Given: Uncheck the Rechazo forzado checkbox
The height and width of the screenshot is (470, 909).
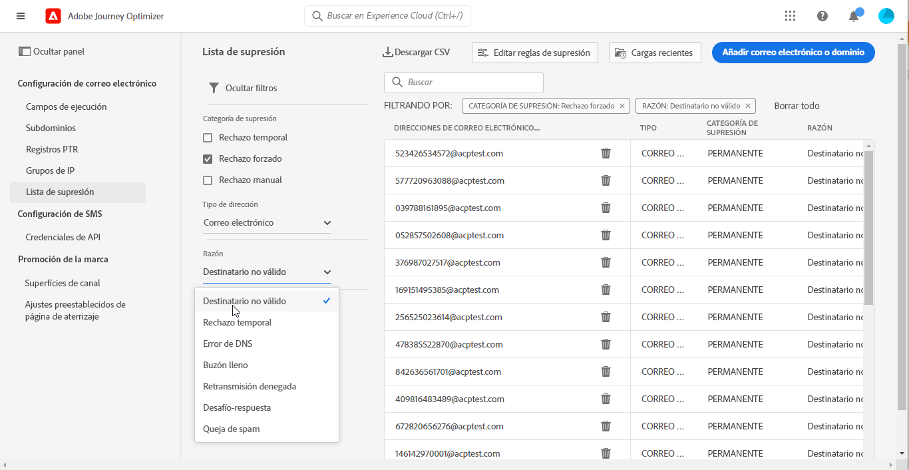Looking at the screenshot, I should point(208,159).
